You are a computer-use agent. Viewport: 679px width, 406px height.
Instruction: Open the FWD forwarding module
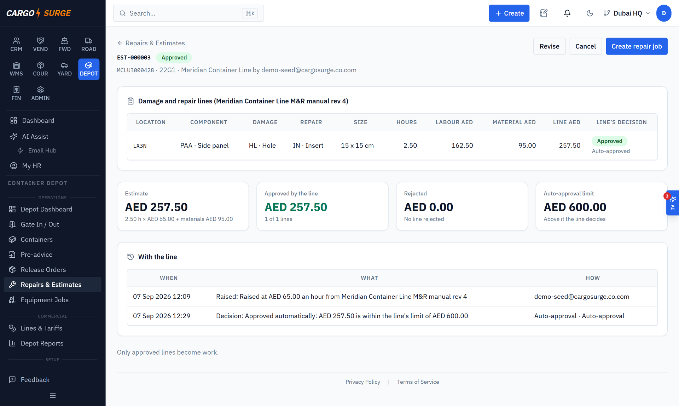point(64,45)
